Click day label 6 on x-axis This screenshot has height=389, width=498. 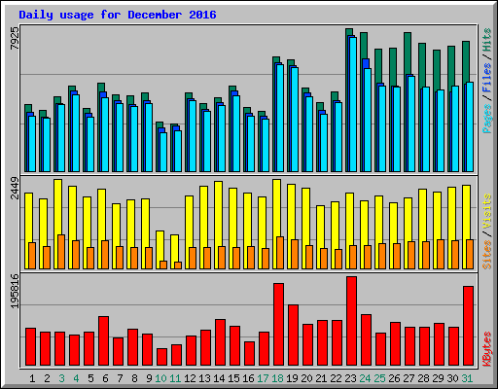105,378
